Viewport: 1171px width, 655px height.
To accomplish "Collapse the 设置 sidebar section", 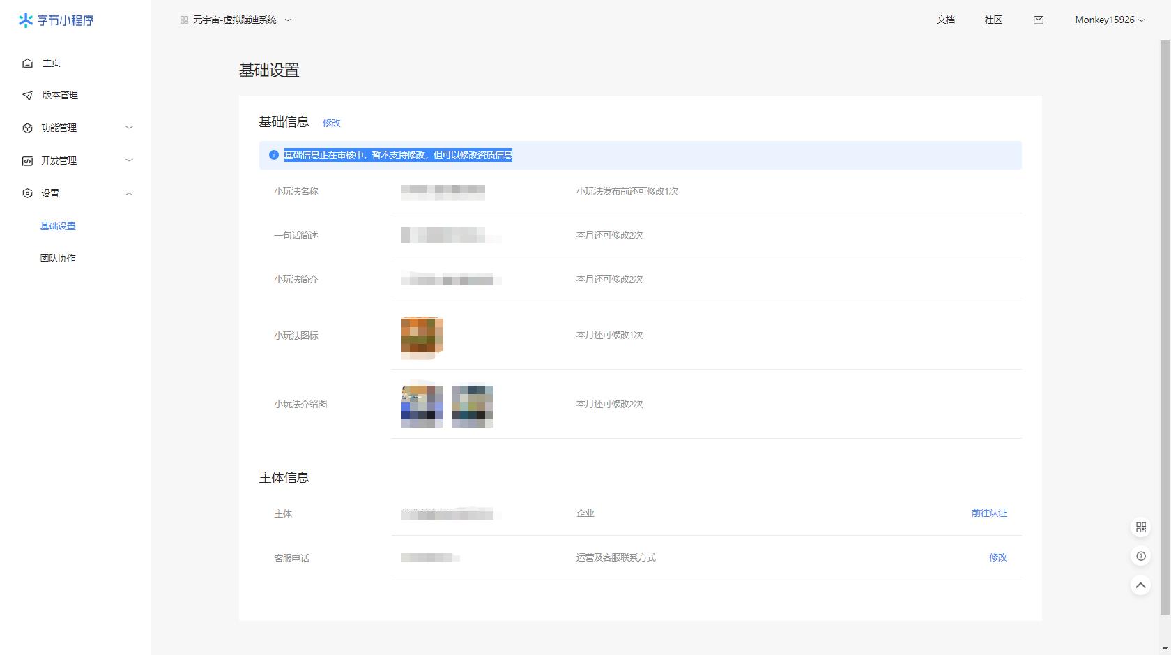I will pyautogui.click(x=77, y=193).
